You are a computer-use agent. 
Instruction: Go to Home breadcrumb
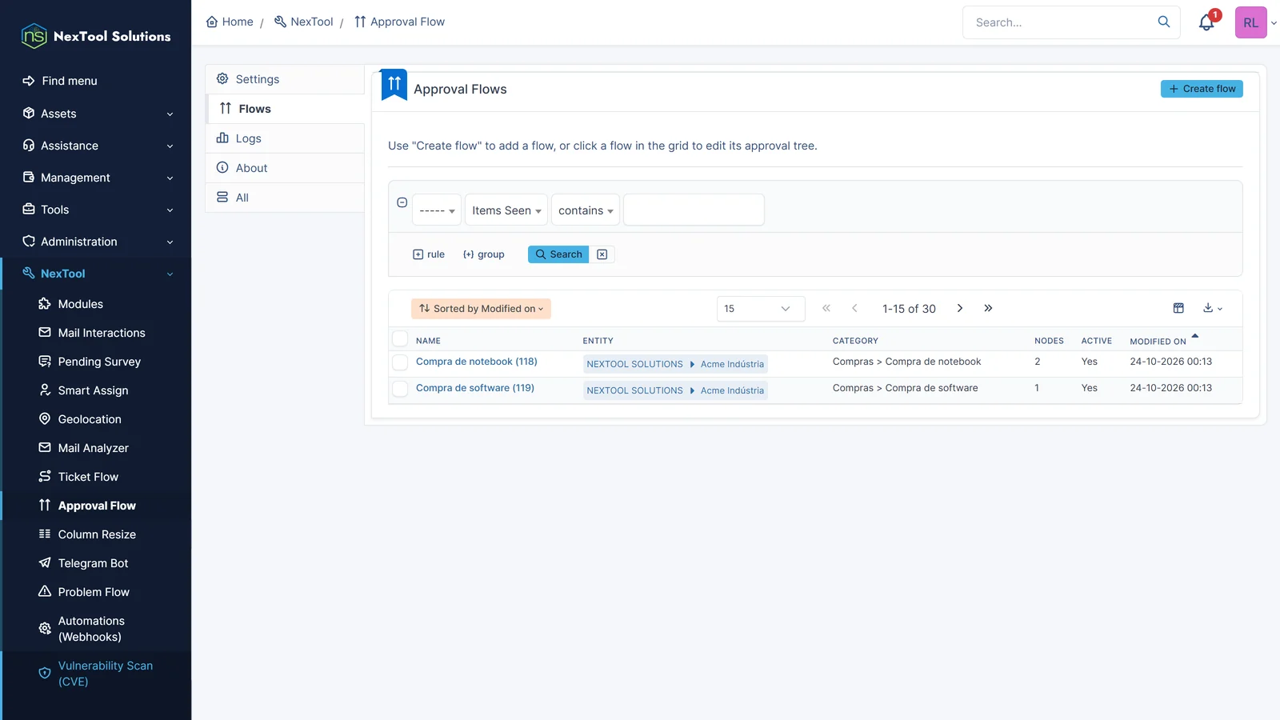point(230,22)
